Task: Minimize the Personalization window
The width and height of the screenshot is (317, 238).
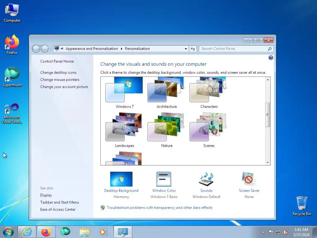Action: [248, 40]
